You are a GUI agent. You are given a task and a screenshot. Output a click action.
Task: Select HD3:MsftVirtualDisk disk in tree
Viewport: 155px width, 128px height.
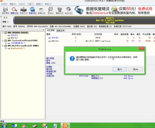(23, 46)
